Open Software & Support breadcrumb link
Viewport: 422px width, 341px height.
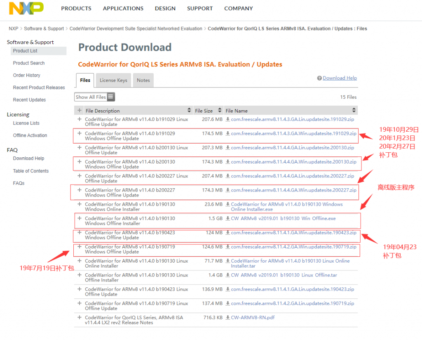click(44, 28)
